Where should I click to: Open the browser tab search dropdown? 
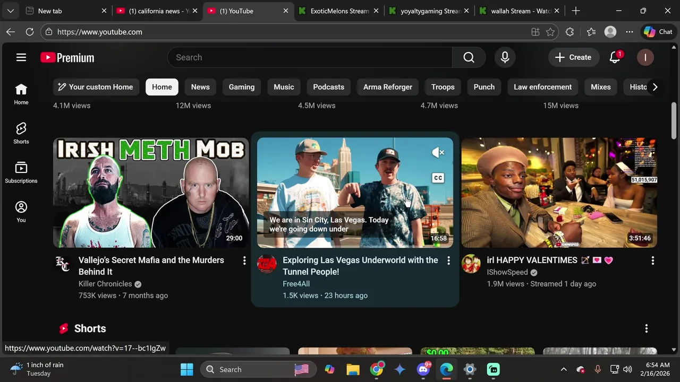click(x=11, y=11)
